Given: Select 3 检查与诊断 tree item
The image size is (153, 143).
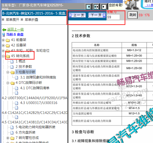Looking at the screenshot, I should click(26, 72).
